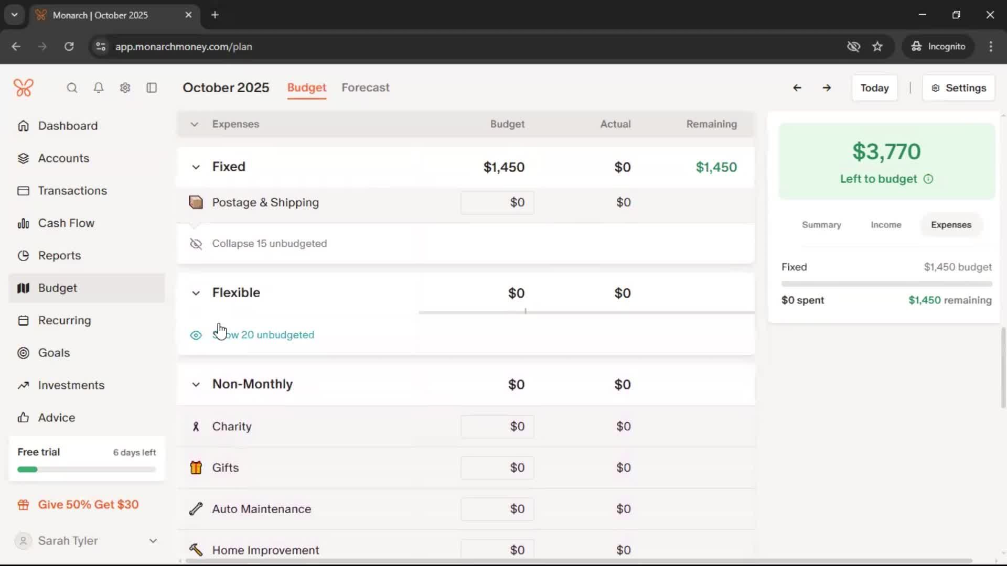This screenshot has width=1007, height=566.
Task: Click the search magnifier icon
Action: [x=72, y=88]
